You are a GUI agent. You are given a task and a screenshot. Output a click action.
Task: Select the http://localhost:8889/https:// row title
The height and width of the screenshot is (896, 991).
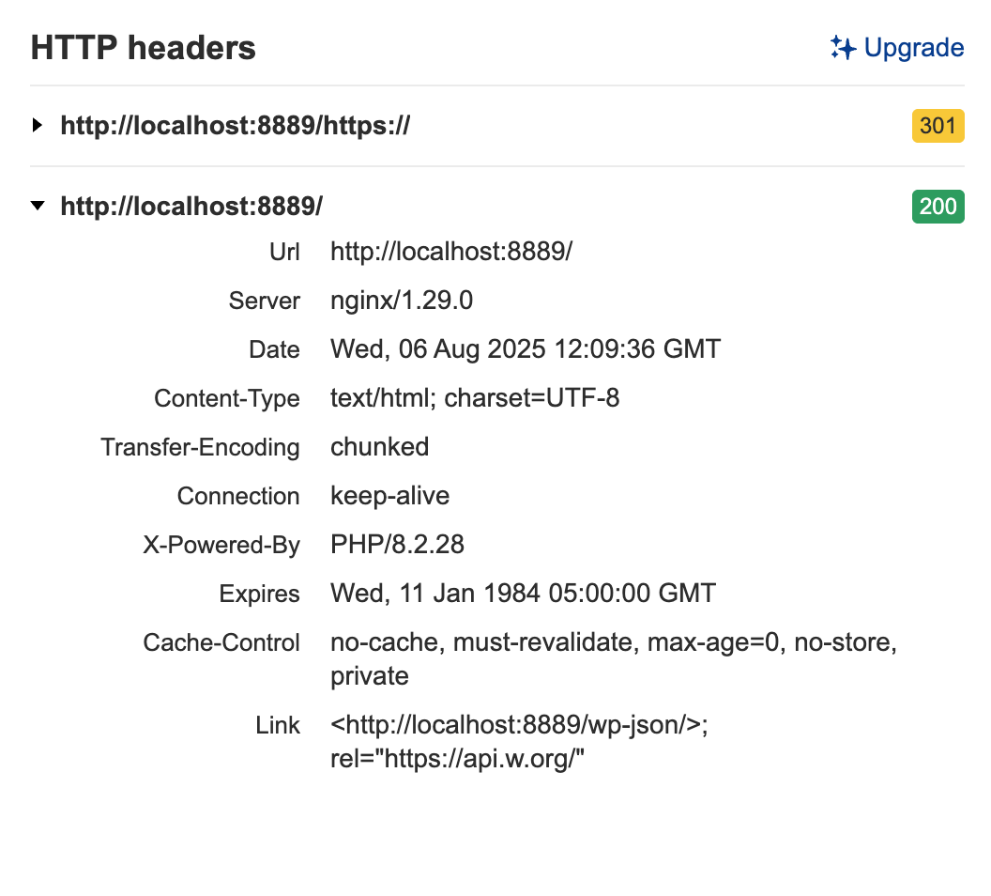[x=235, y=126]
